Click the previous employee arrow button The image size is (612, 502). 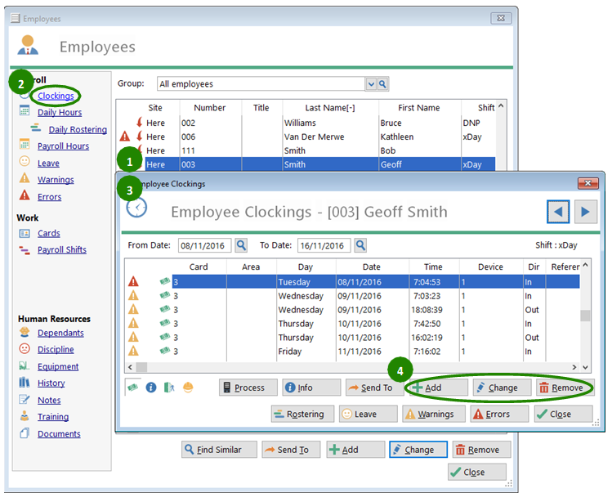pos(559,212)
